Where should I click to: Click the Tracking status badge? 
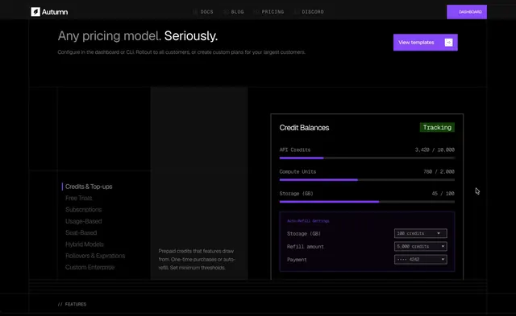437,127
